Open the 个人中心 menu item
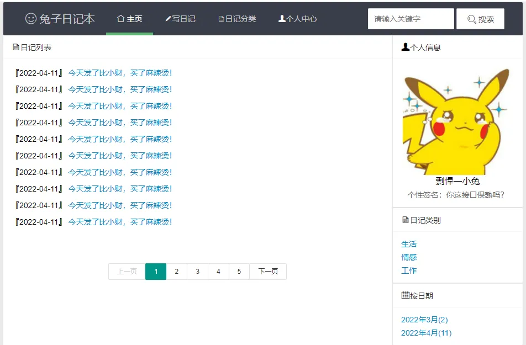 (298, 19)
